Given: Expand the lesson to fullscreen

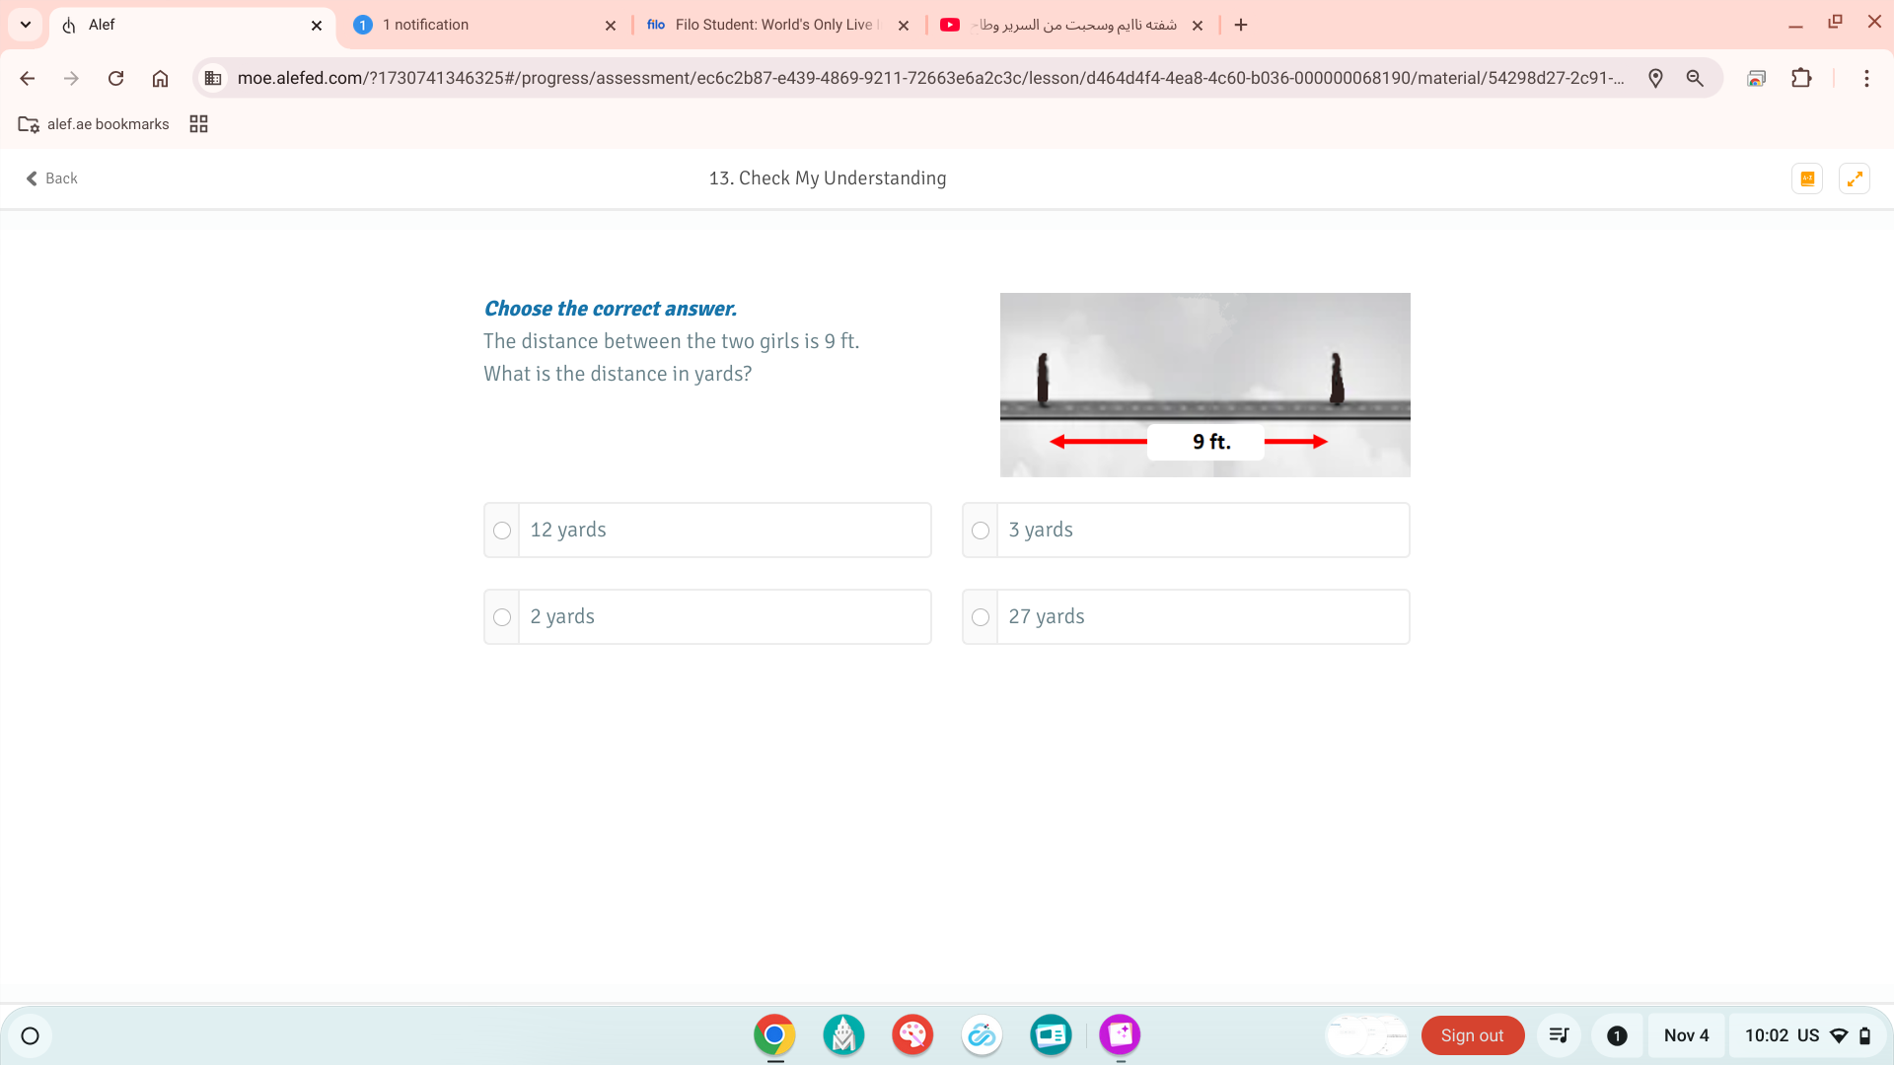Looking at the screenshot, I should coord(1856,178).
